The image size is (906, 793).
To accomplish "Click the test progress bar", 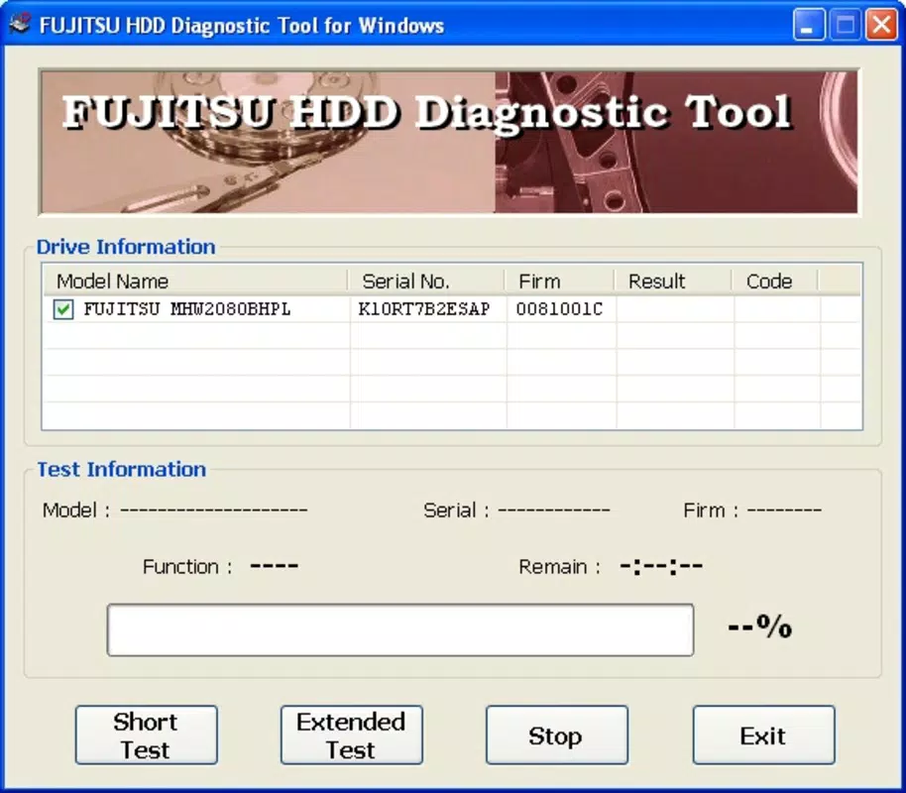I will (400, 630).
